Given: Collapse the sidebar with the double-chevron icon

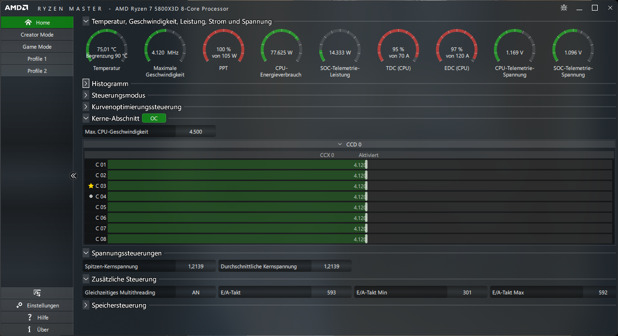Looking at the screenshot, I should click(73, 176).
